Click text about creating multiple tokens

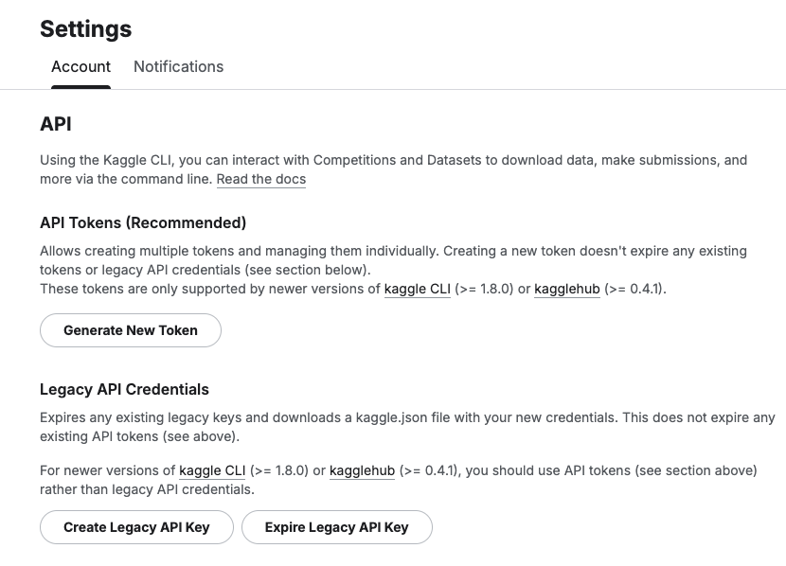tap(393, 252)
